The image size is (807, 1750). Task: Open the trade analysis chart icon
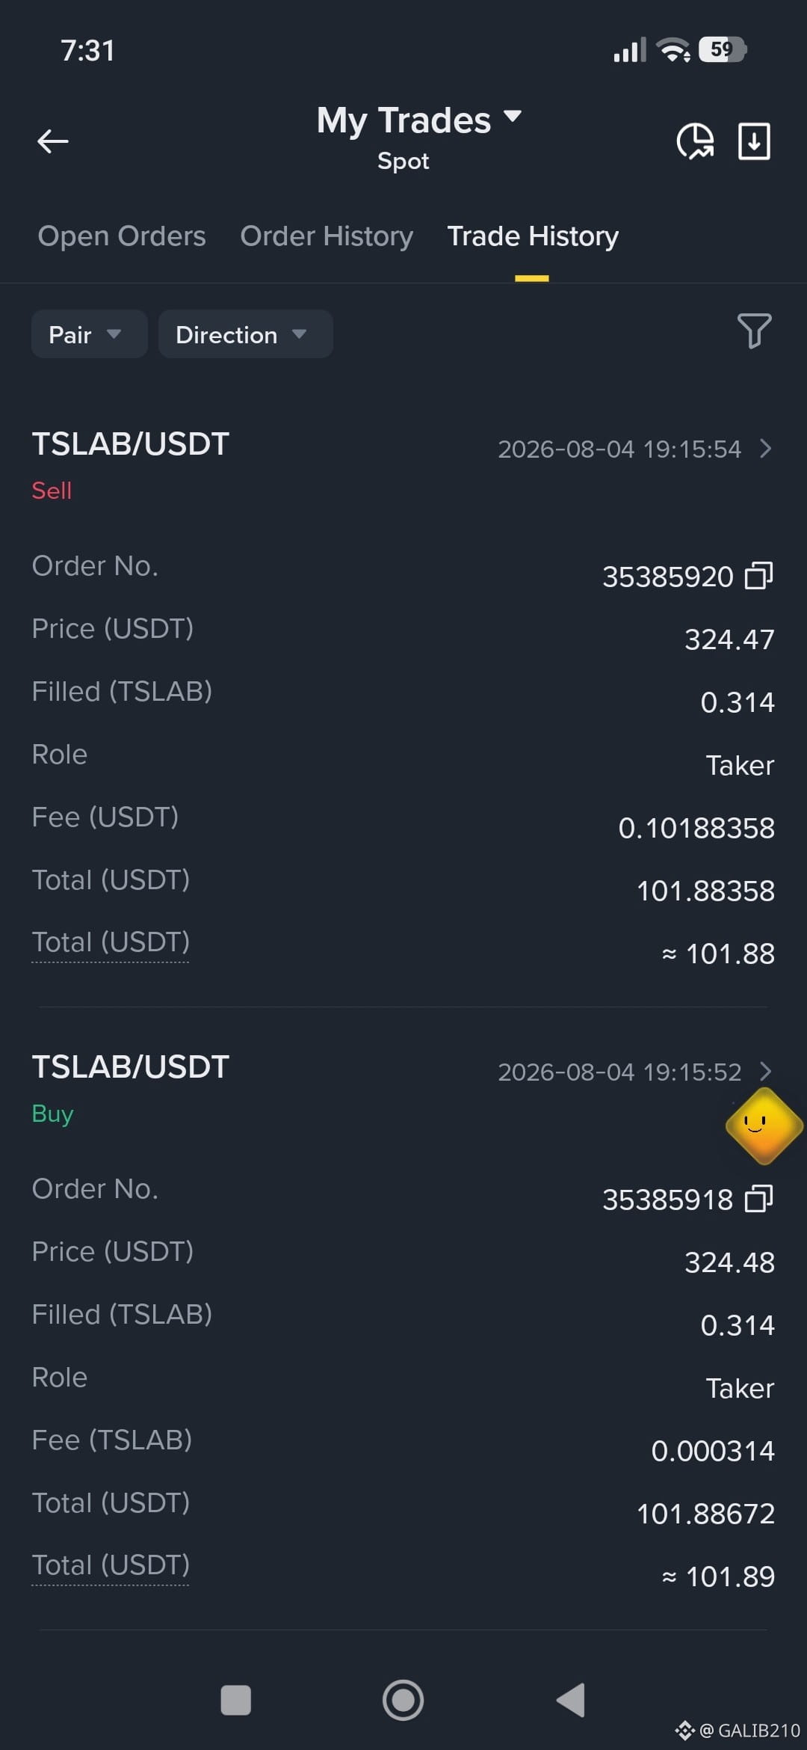(695, 141)
